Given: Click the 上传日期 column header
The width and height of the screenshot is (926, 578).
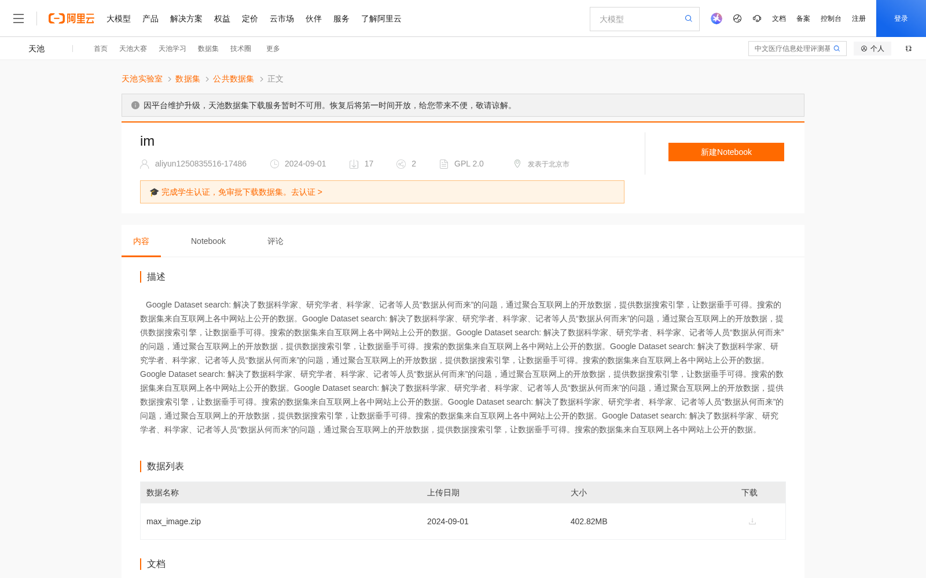Looking at the screenshot, I should click(x=443, y=492).
